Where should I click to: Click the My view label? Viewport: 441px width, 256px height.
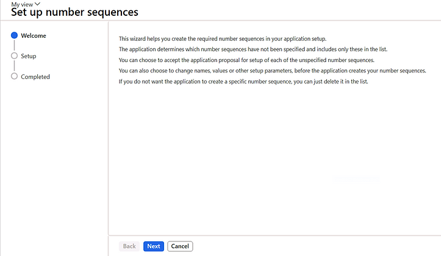(x=23, y=4)
